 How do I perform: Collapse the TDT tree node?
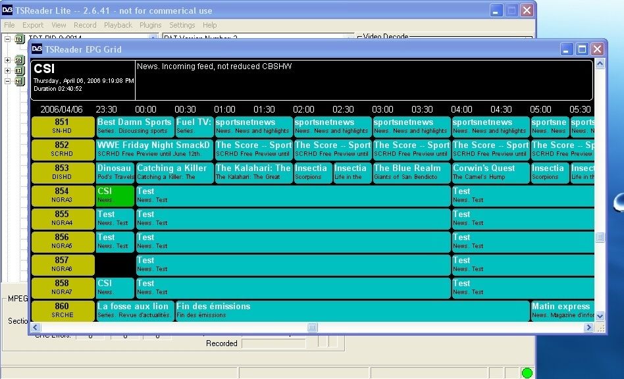[x=7, y=39]
